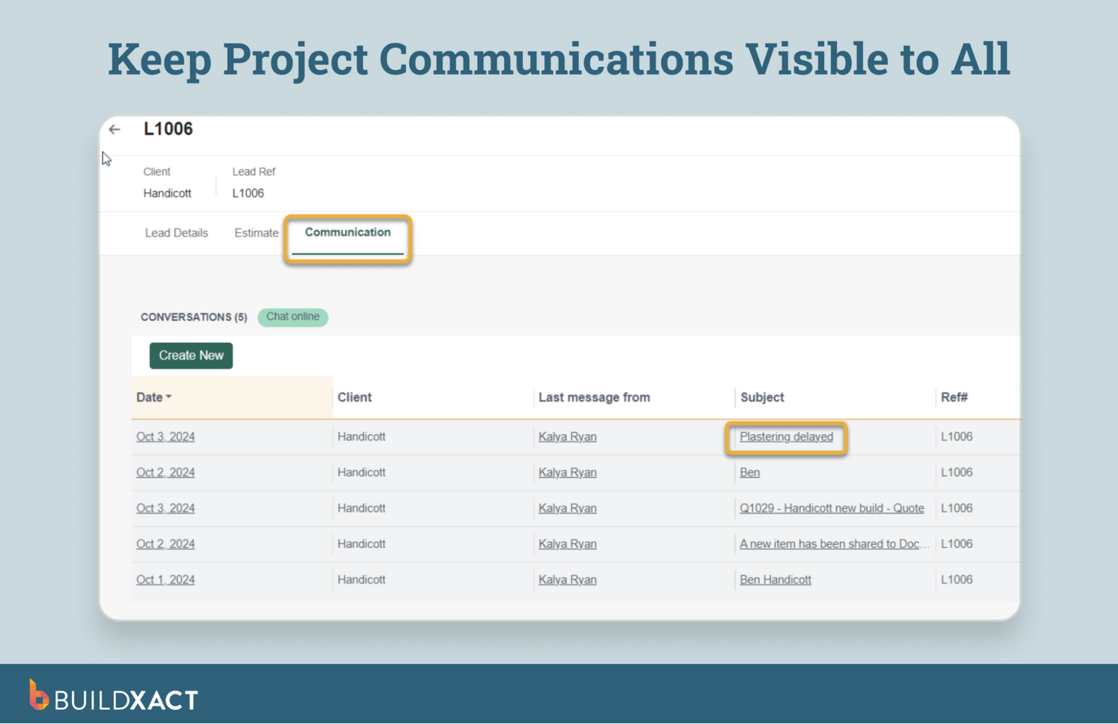
Task: Click the Client column header
Action: click(355, 397)
